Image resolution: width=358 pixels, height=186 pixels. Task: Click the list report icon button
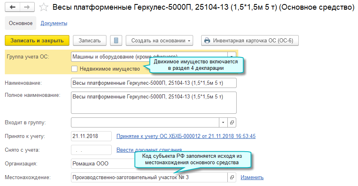click(116, 40)
